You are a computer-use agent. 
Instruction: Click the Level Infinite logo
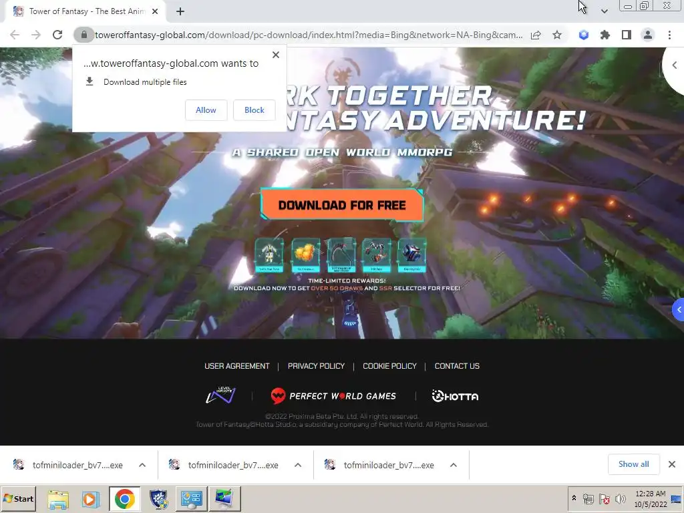click(x=220, y=395)
